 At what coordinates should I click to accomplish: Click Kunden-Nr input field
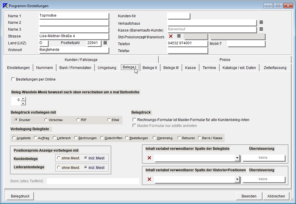pyautogui.click(x=179, y=16)
